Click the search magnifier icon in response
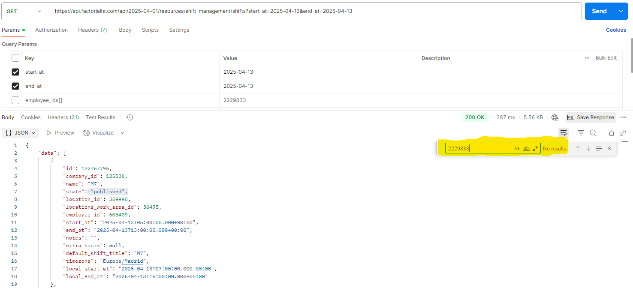The image size is (633, 288). tap(593, 133)
